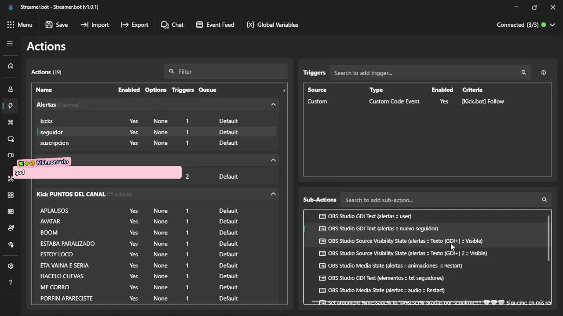Click the '[Kick.bot] Follow' criteria cell
The width and height of the screenshot is (563, 316).
tap(483, 101)
